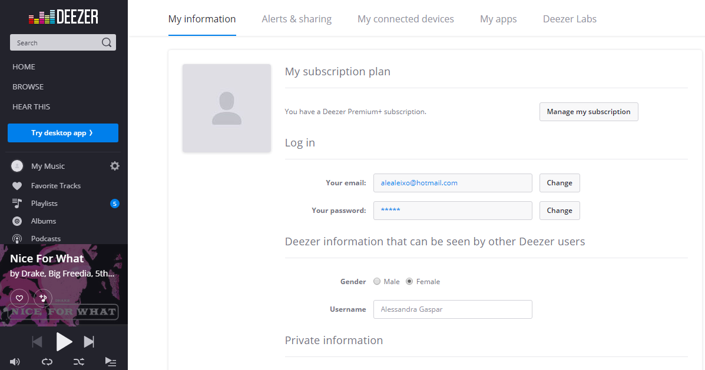
Task: Open HEAR THIS in sidebar
Action: [31, 107]
